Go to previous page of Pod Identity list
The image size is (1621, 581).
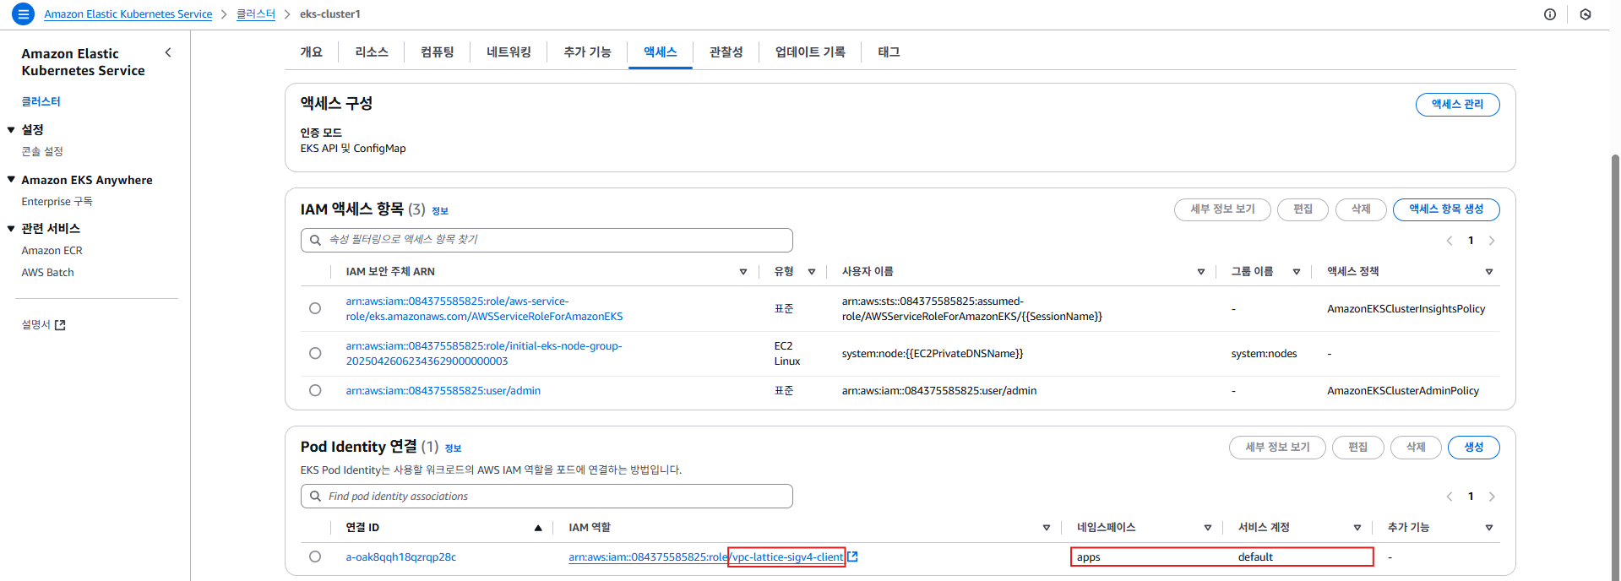(1450, 497)
